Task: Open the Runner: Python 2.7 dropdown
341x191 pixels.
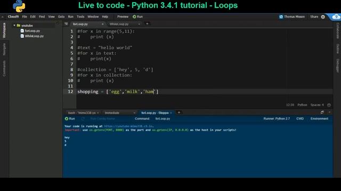Action: pos(277,119)
